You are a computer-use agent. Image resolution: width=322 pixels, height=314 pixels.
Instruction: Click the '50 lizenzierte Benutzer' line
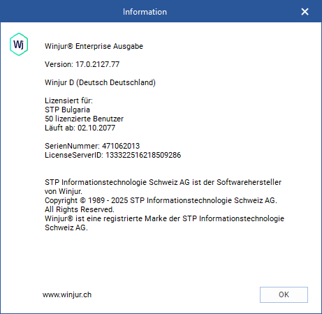(x=84, y=119)
